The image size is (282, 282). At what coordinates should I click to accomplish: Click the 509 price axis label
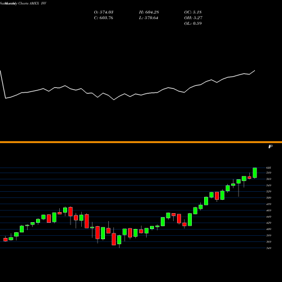click(x=268, y=198)
